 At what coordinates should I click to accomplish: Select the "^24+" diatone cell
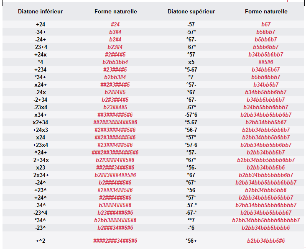(x=41, y=152)
